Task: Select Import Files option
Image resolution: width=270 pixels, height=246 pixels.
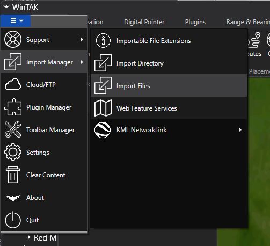Action: pos(169,85)
